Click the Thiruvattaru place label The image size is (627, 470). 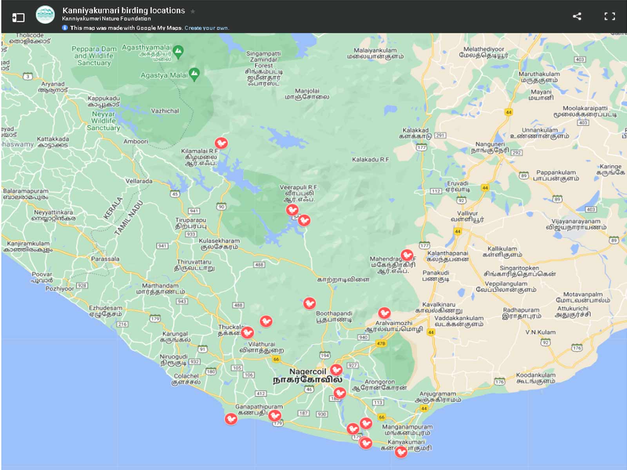(194, 265)
